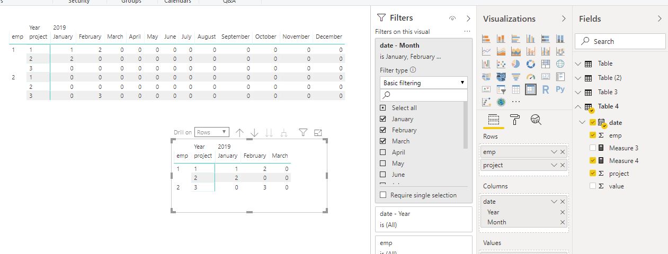Screen dimensions: 668x254
Task: Expand Table 3 in Fields
Action: point(578,92)
